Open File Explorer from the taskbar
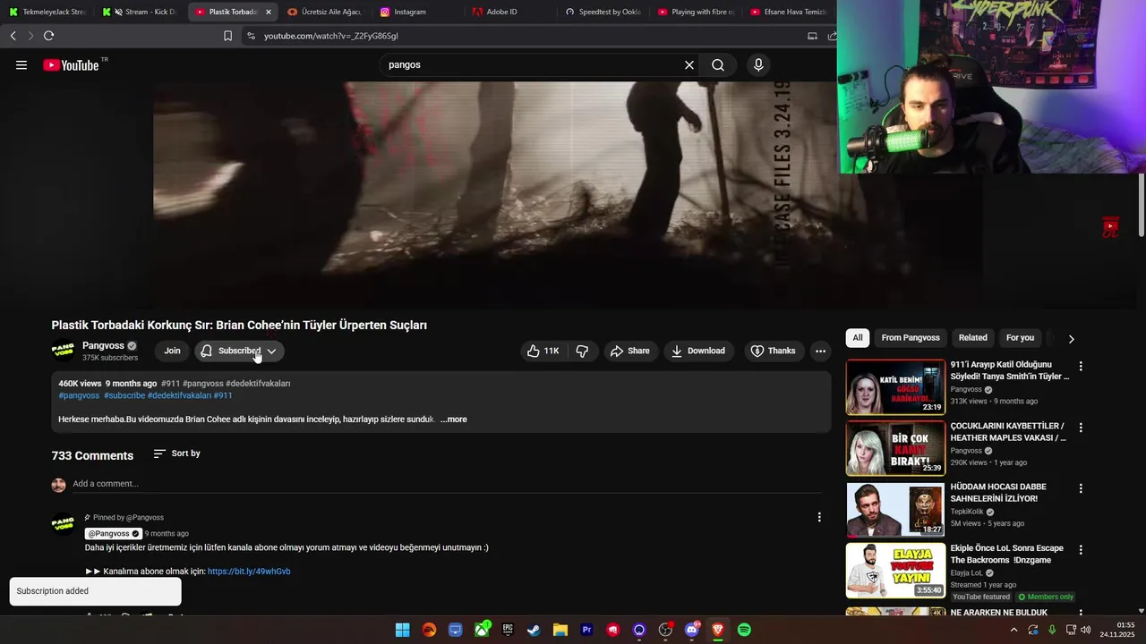 point(560,630)
